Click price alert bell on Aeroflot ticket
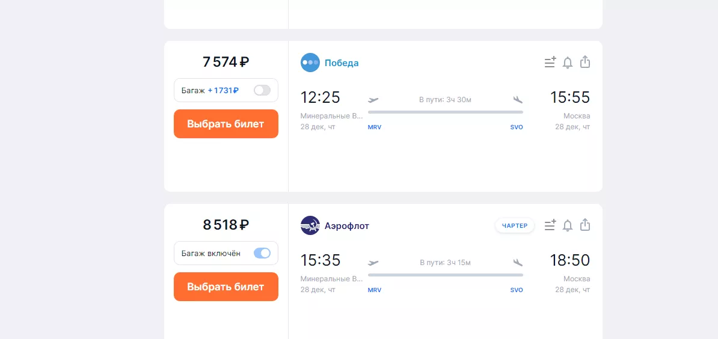 [567, 225]
